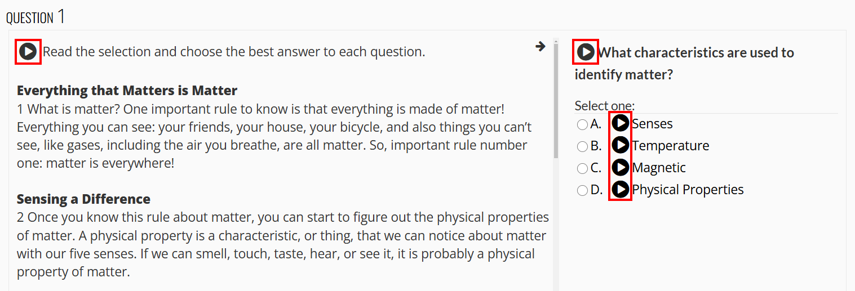
Task: Choose radio button C Magnetic
Action: [582, 168]
